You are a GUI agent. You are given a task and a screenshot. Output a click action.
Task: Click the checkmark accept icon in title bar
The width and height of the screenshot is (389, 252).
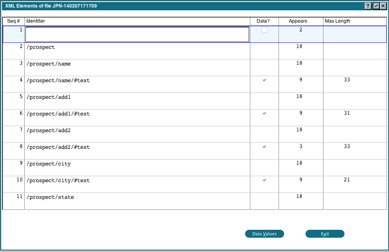(375, 6)
